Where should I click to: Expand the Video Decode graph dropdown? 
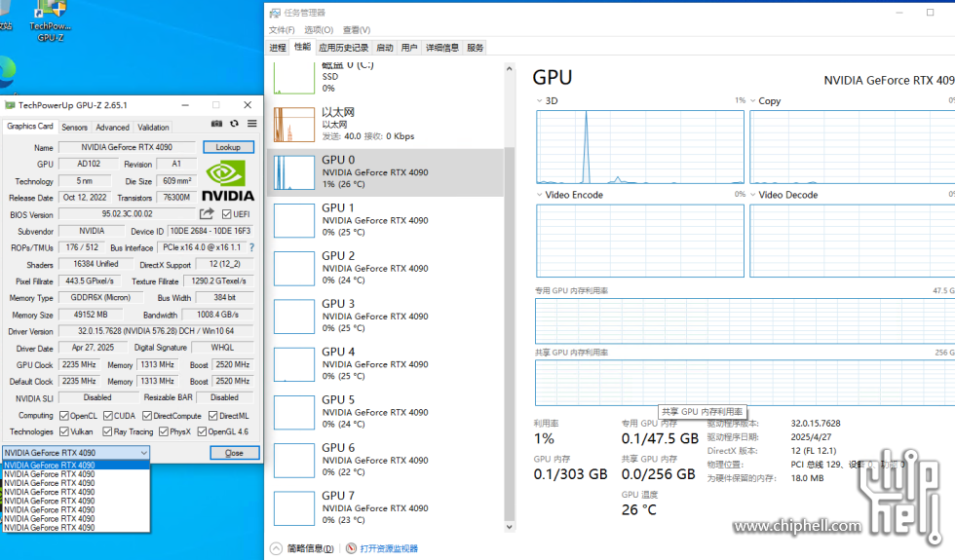click(x=752, y=195)
